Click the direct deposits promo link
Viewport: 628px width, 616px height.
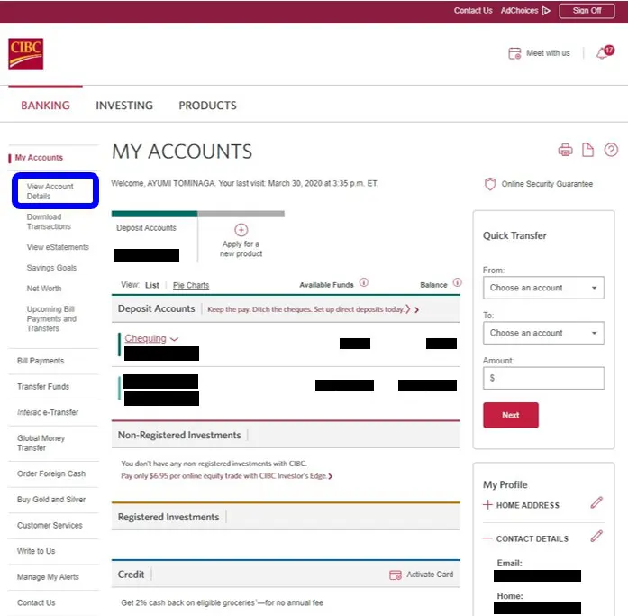coord(314,309)
